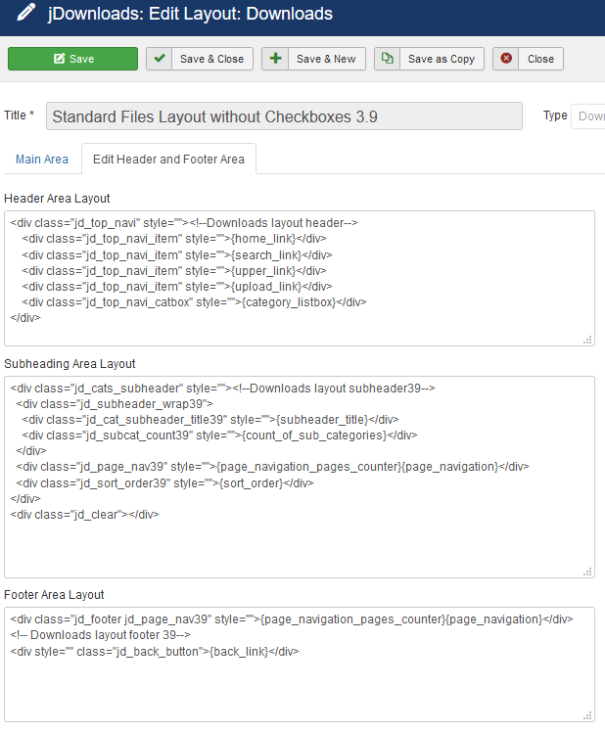This screenshot has width=605, height=733.
Task: Click the copy icon of Save as Copy
Action: click(x=387, y=59)
